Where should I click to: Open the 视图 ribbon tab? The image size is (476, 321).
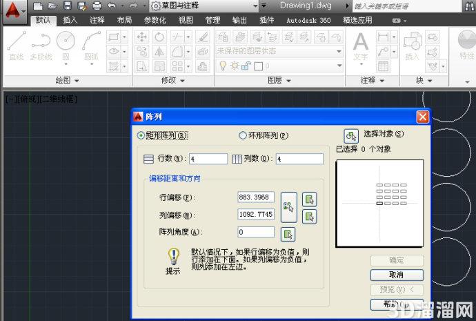click(186, 20)
